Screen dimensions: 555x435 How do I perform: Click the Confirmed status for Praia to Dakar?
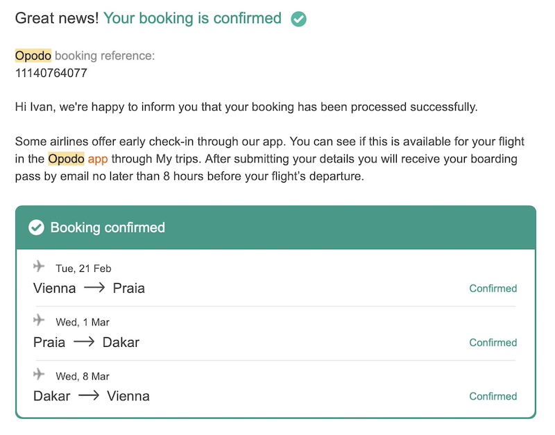493,343
